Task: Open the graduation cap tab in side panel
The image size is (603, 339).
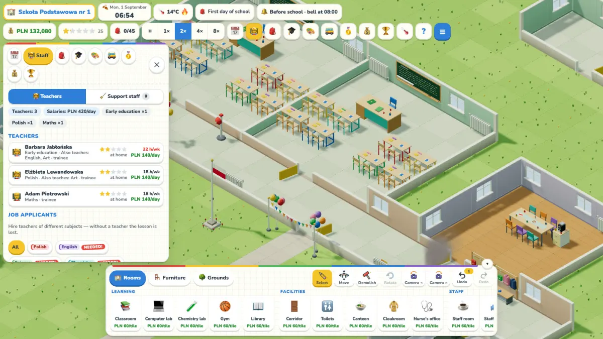Action: point(78,55)
